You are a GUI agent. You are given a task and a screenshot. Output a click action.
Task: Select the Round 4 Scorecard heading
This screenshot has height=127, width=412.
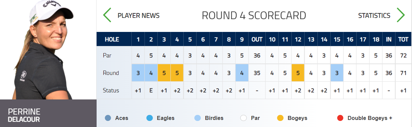[x=254, y=15]
